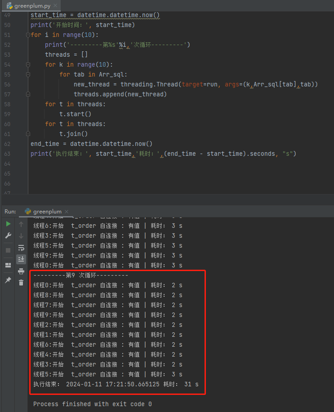Screen dimensions: 334x412
Task: Click the '线程8' console line showing 2 s
Action: coord(107,295)
